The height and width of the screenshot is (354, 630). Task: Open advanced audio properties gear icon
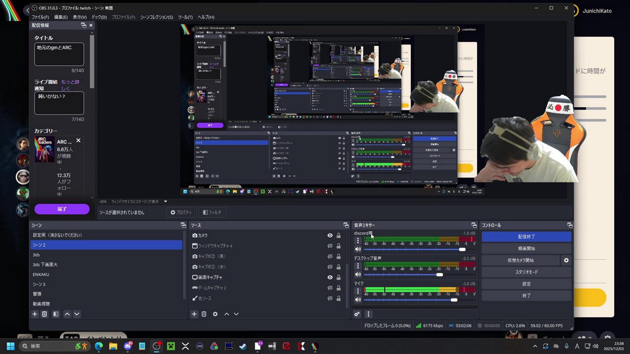coord(357,314)
